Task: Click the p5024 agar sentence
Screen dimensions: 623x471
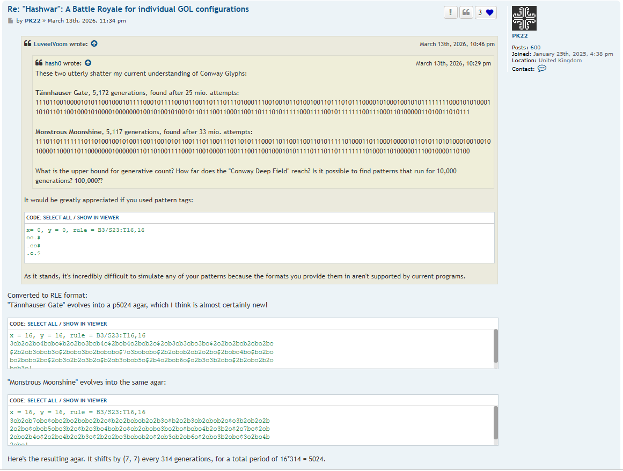Action: 137,305
